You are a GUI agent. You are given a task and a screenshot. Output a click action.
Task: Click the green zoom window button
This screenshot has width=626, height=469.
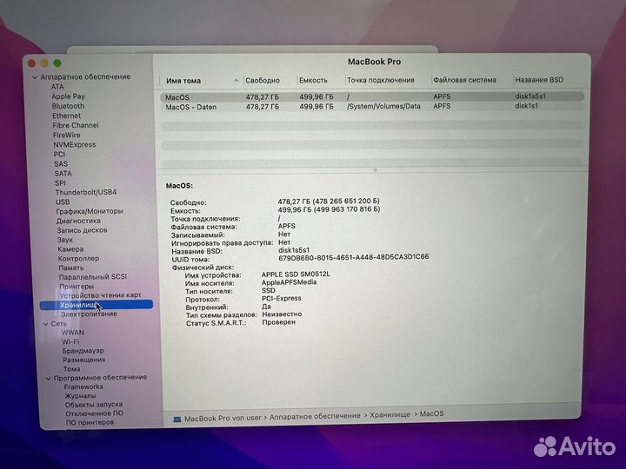pyautogui.click(x=57, y=63)
